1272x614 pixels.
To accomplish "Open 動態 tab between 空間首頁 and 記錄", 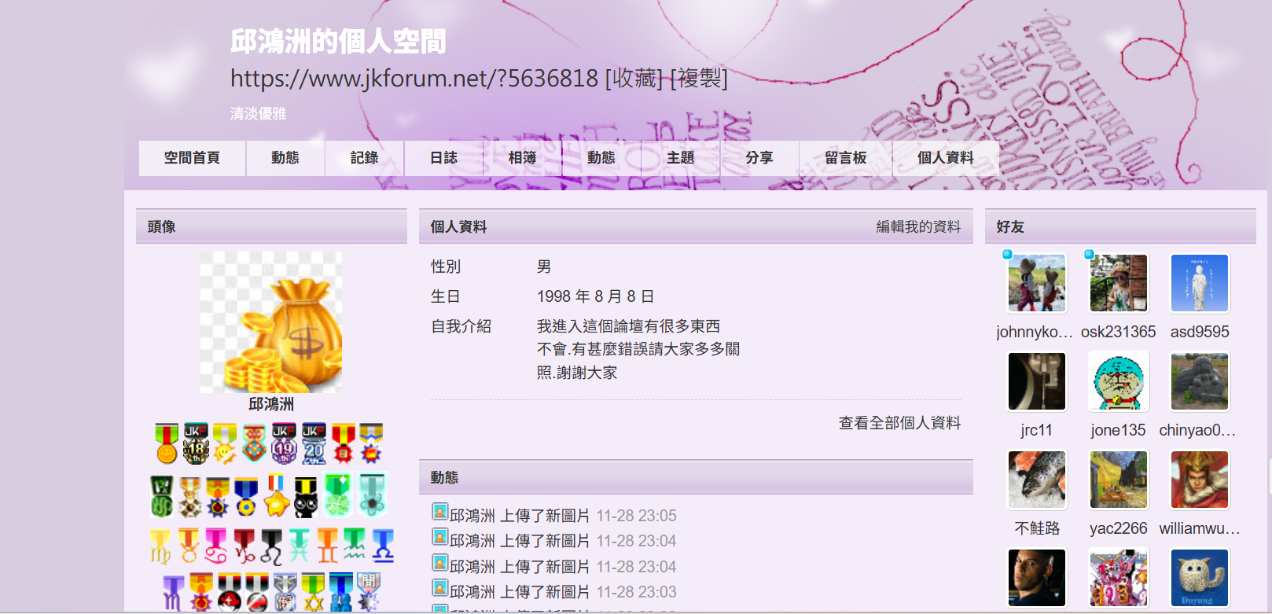I will pos(285,158).
